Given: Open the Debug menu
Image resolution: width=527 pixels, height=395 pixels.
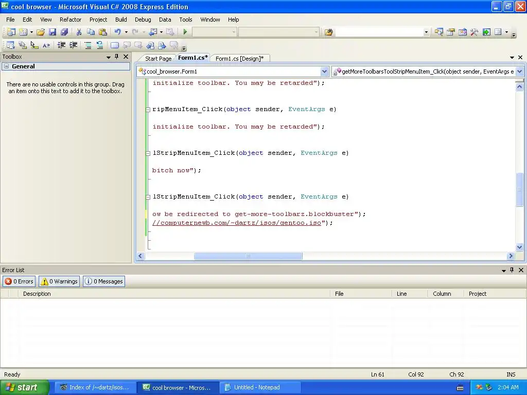Looking at the screenshot, I should point(143,20).
